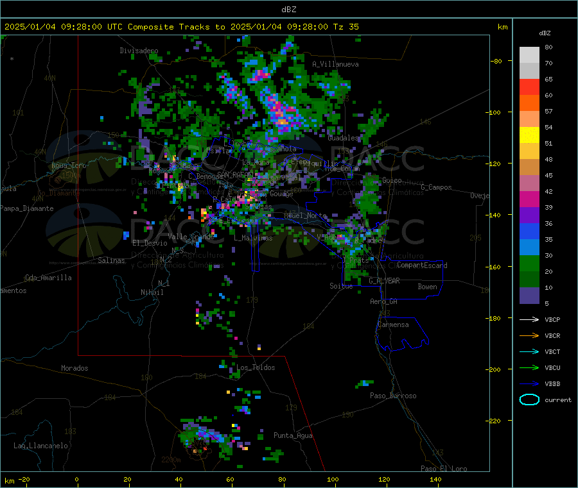Click the G_ALVEAR map label
The height and width of the screenshot is (488, 578).
click(x=384, y=281)
